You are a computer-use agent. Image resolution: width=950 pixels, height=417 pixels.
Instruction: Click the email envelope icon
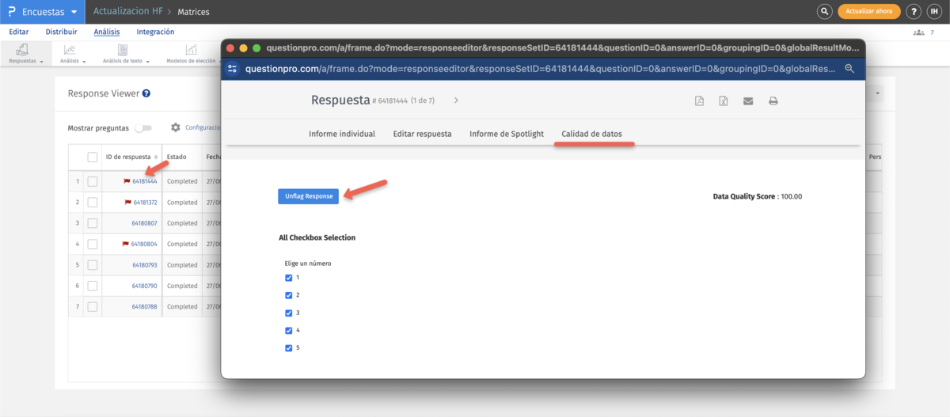coord(748,100)
